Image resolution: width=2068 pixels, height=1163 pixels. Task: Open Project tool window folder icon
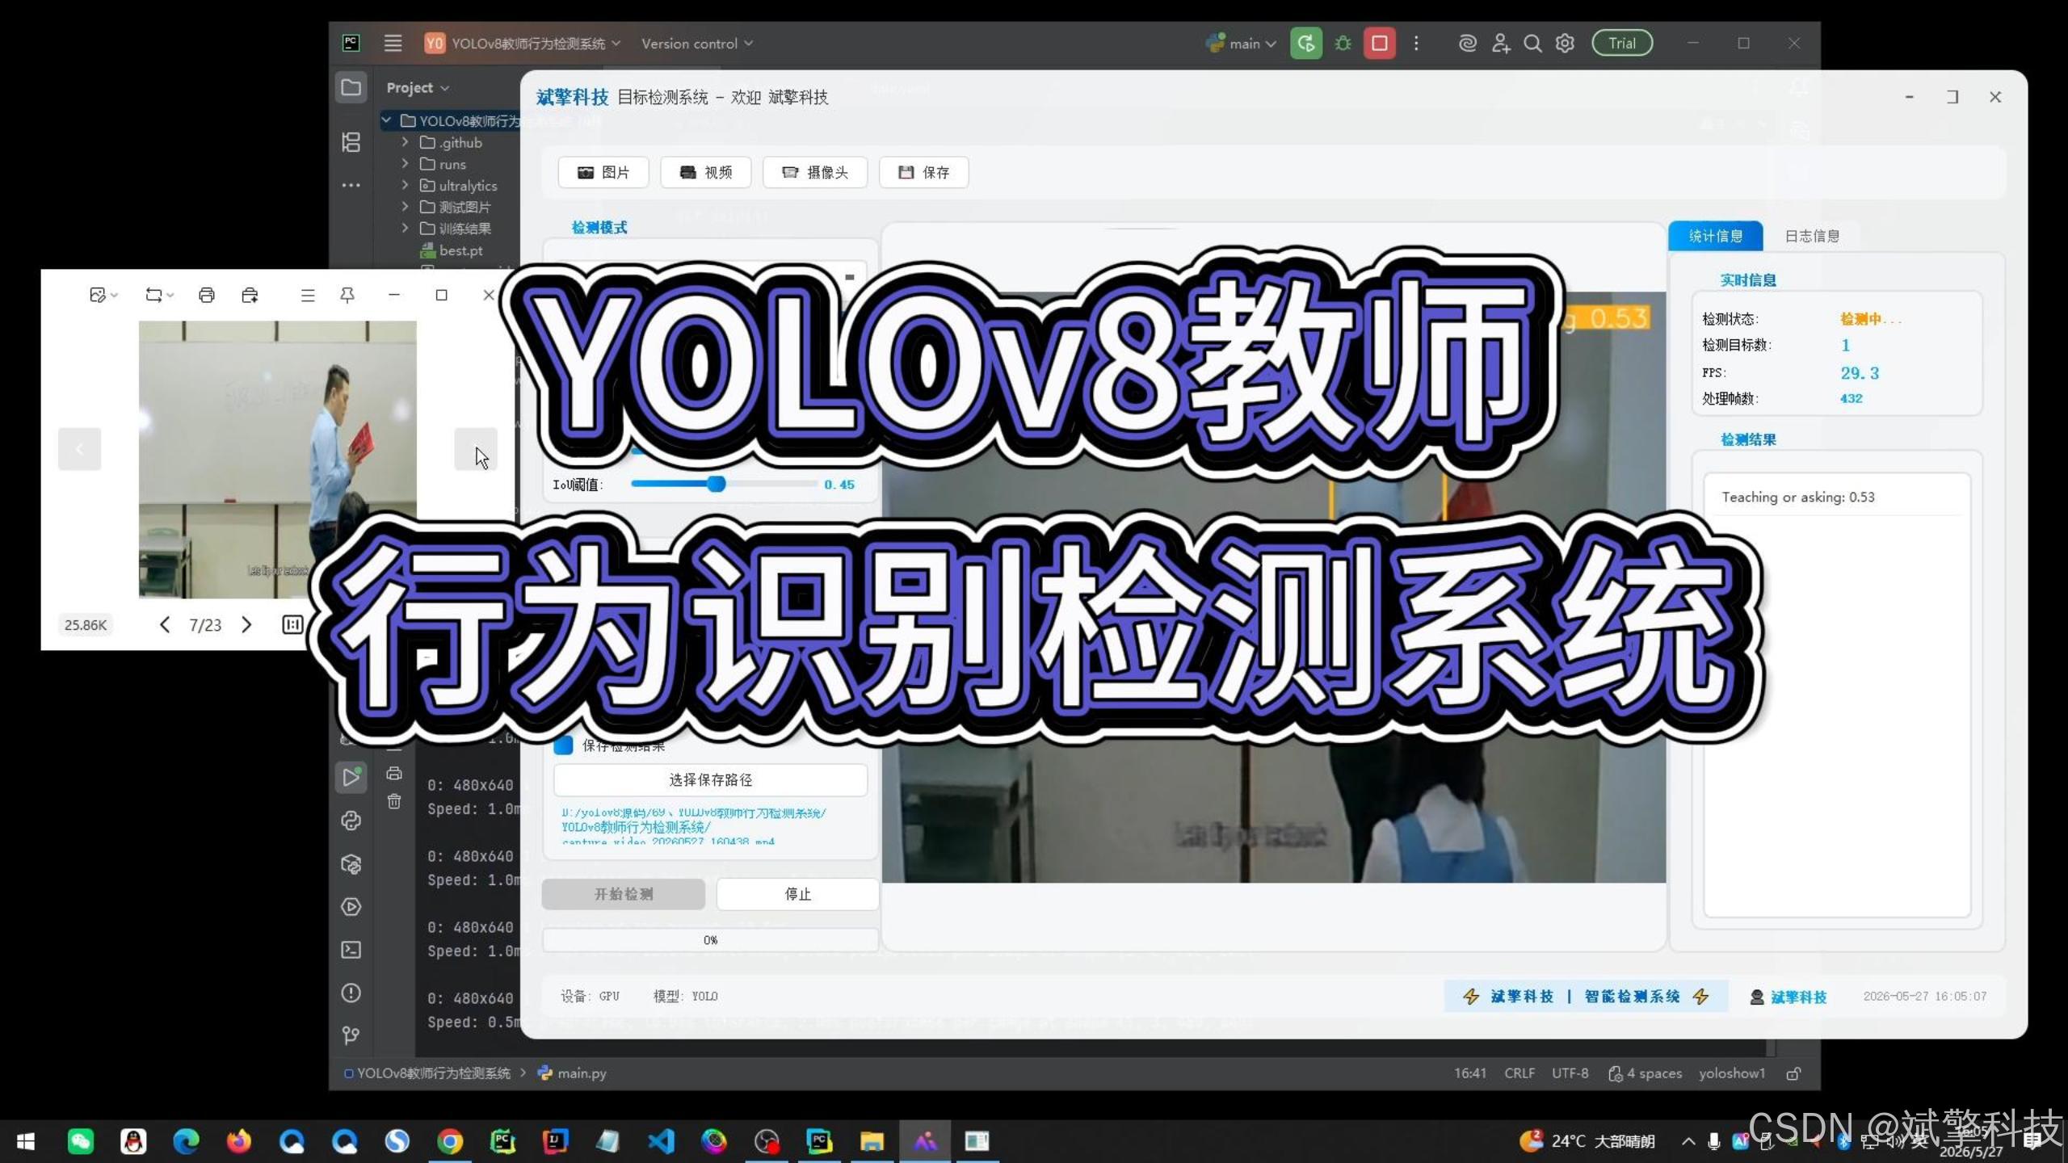click(351, 87)
